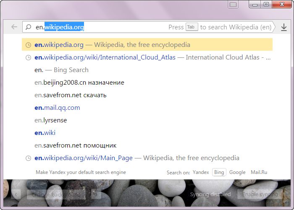The height and width of the screenshot is (210, 294).
Task: Click the magnifier search icon in address bar
Action: [x=29, y=27]
